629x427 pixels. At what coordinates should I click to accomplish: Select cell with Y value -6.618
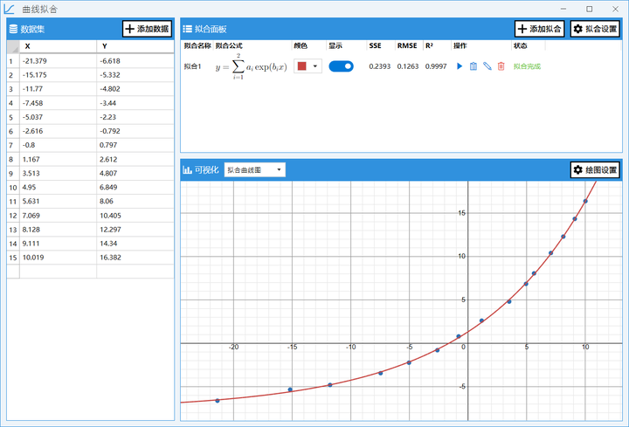click(x=135, y=61)
